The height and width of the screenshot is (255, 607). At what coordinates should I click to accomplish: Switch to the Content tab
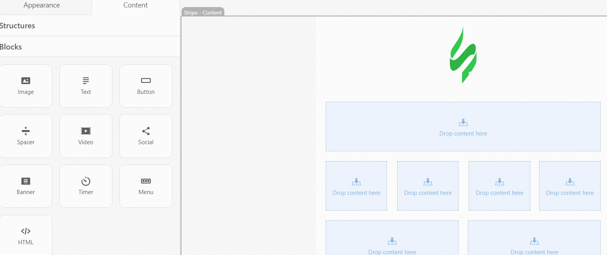pos(136,6)
